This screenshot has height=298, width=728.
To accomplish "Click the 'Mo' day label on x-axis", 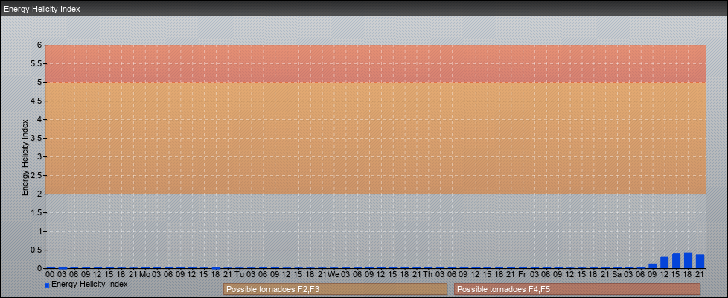I will [x=144, y=274].
